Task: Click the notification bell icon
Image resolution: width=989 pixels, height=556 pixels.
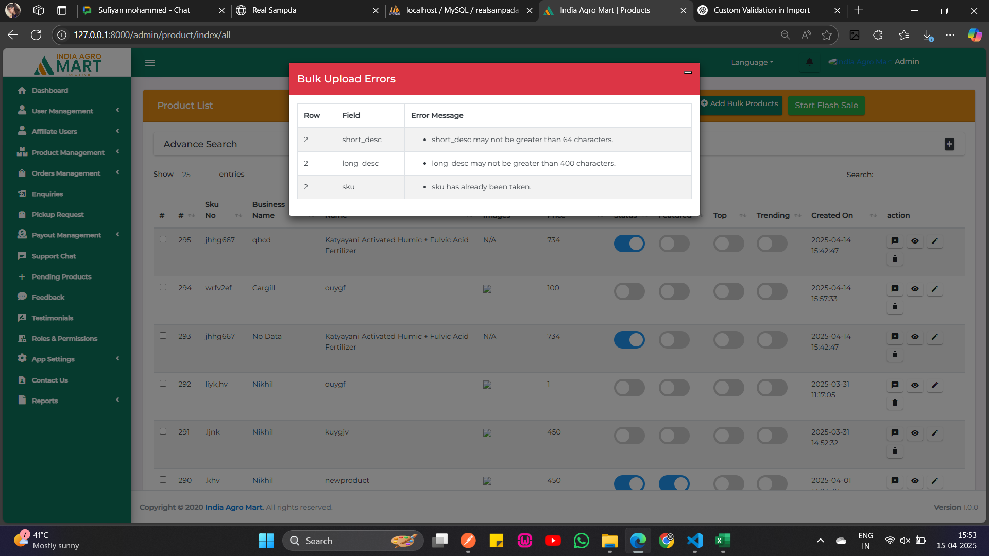Action: pyautogui.click(x=809, y=62)
